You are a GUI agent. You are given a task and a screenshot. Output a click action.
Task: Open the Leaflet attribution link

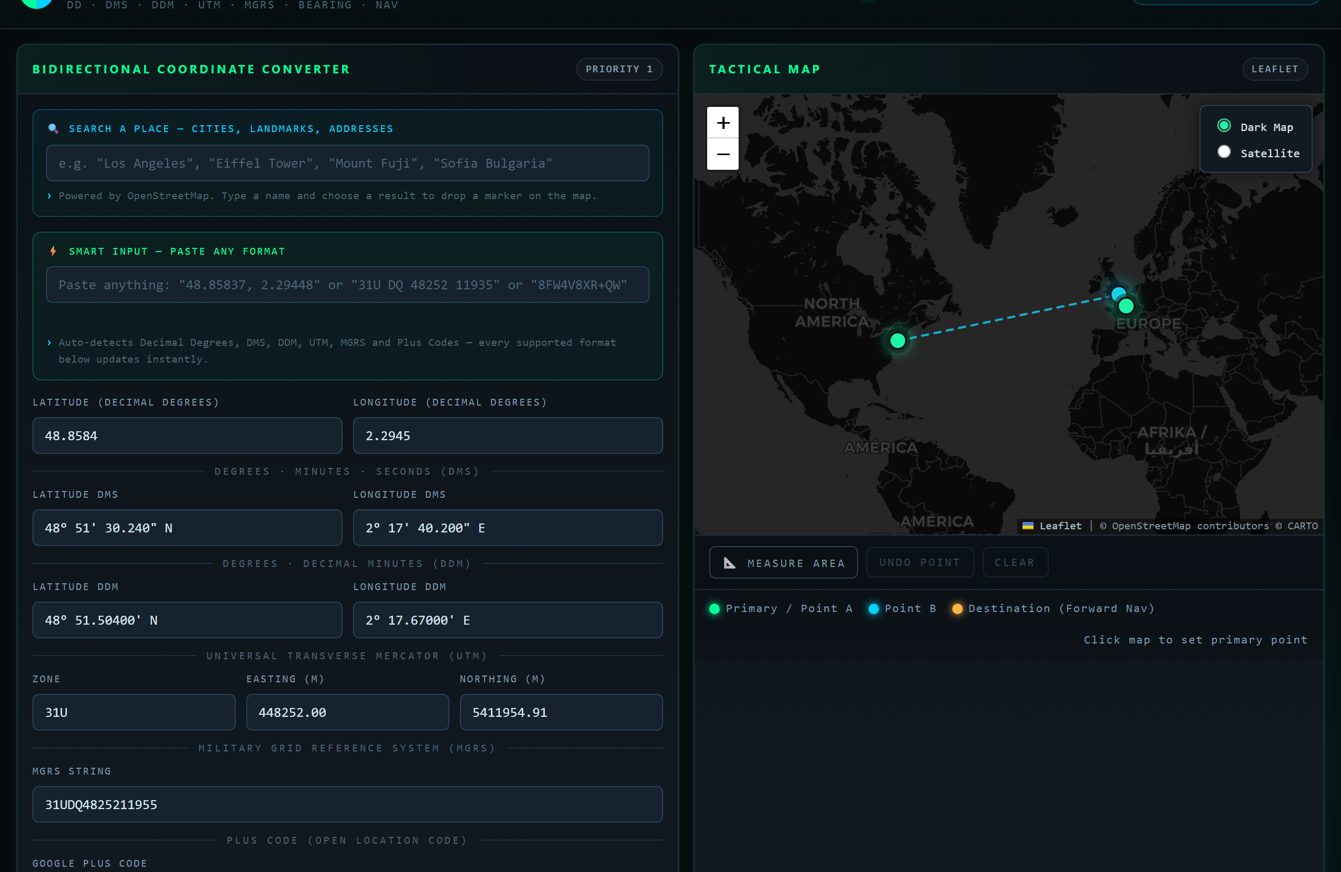coord(1060,526)
